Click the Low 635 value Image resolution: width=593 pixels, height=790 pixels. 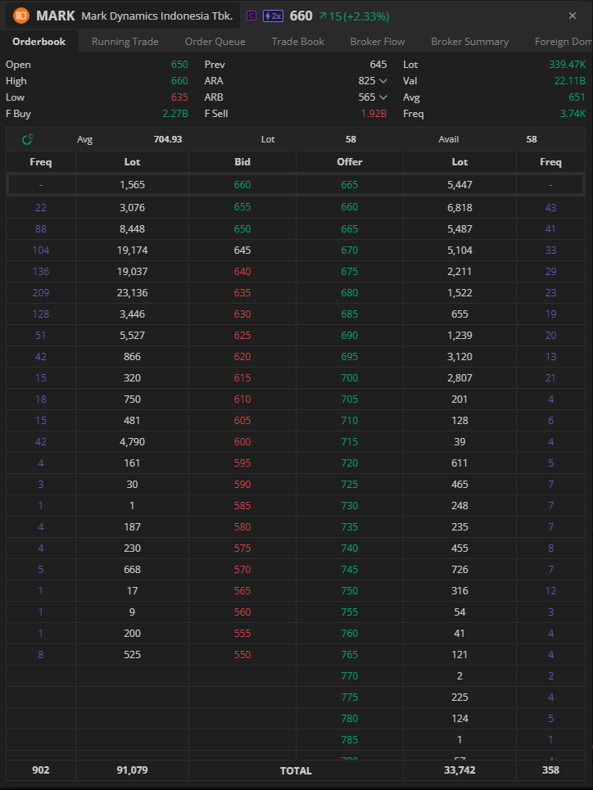(x=179, y=97)
